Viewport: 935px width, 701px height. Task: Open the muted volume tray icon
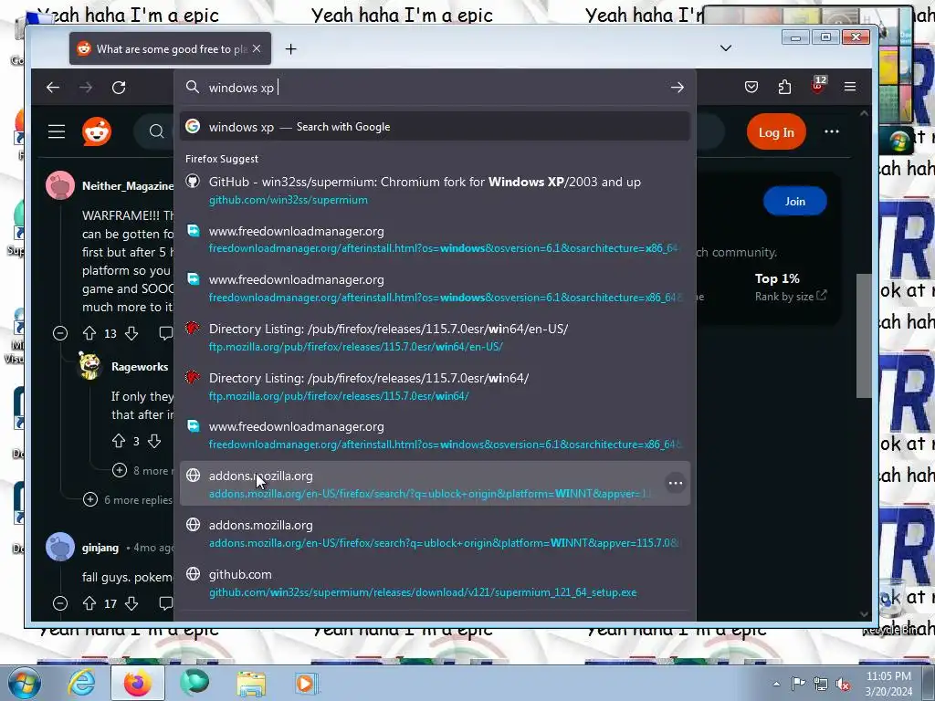point(843,684)
